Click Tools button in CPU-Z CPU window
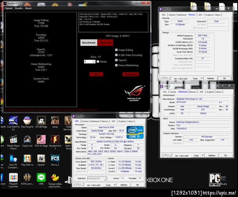This screenshot has height=197, width=238. (108, 185)
